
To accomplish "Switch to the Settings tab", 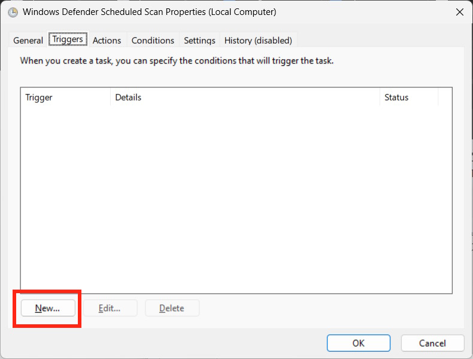I will click(x=199, y=41).
